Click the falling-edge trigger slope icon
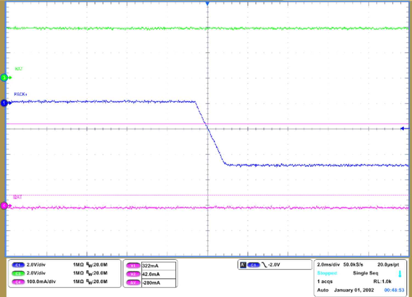The image size is (412, 297). coord(264,265)
